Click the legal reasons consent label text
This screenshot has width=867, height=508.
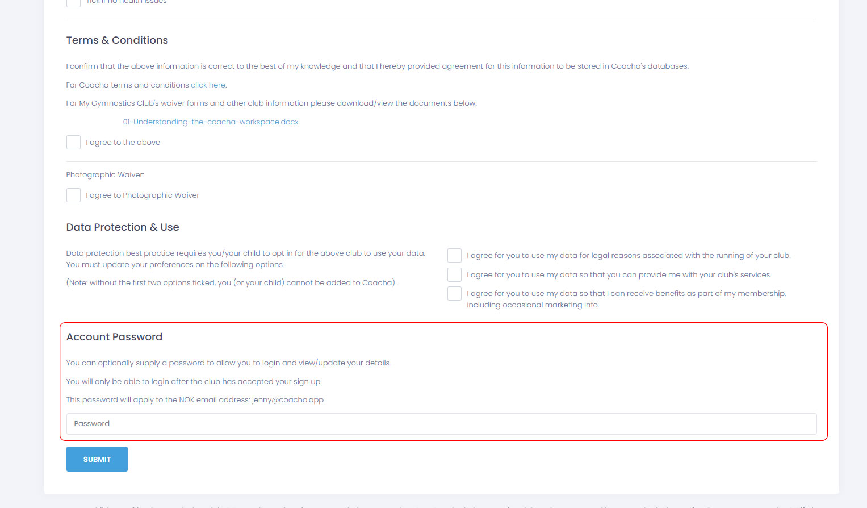tap(629, 255)
